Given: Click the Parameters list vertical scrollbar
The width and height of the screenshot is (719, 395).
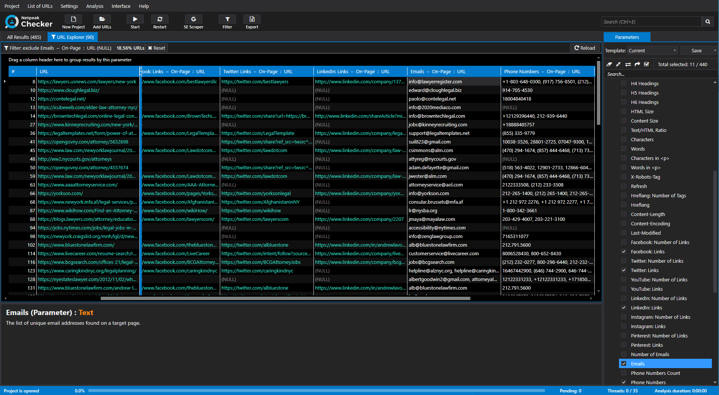Looking at the screenshot, I should click(x=715, y=232).
